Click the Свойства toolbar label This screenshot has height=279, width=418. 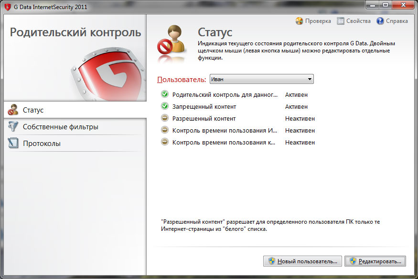(x=359, y=21)
